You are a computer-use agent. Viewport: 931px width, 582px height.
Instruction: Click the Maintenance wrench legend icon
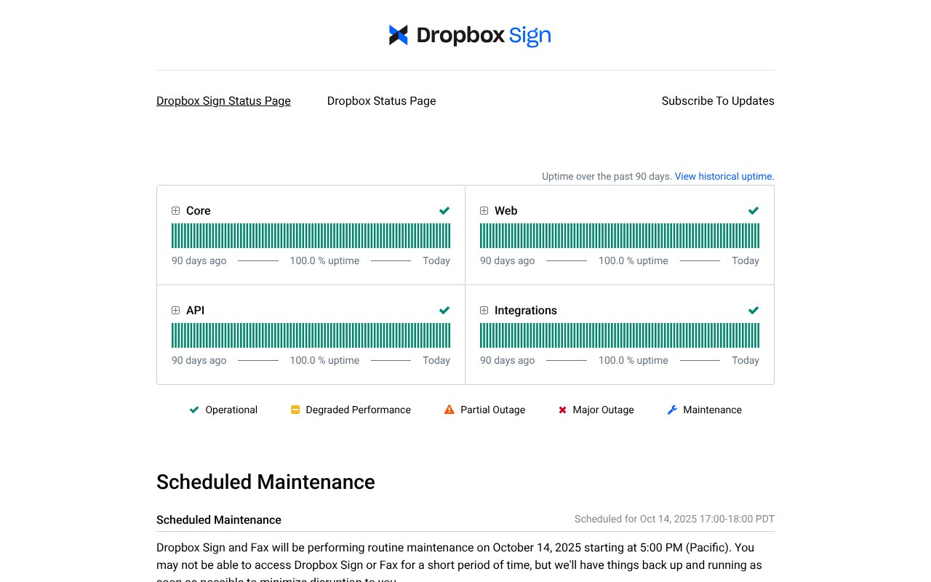[x=672, y=410]
